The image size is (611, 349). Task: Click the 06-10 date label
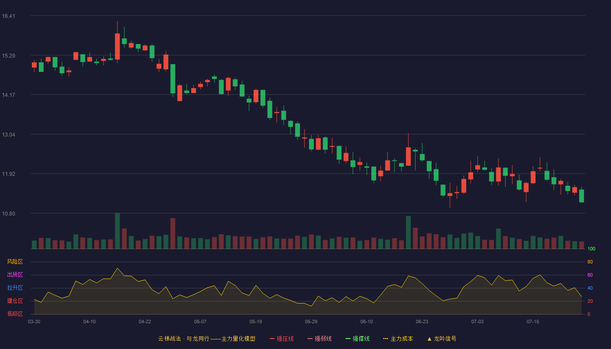pos(367,322)
